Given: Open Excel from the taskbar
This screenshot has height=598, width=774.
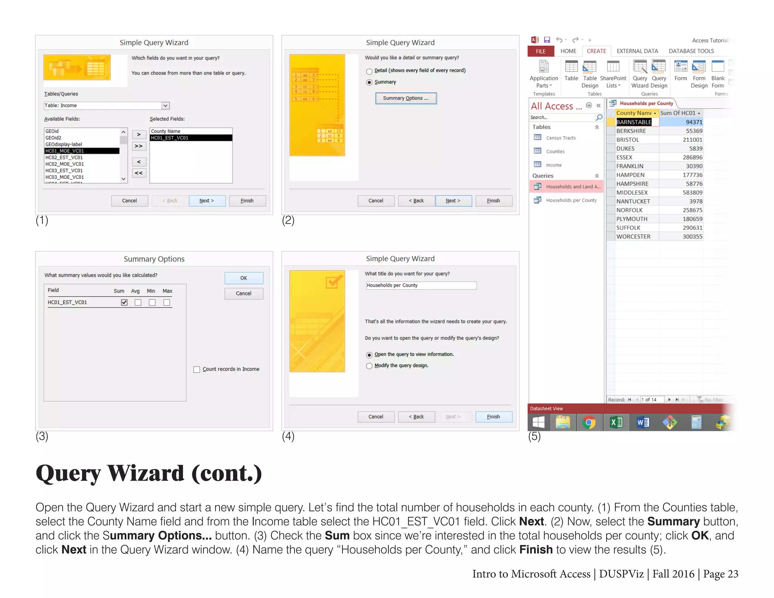Looking at the screenshot, I should [x=616, y=422].
